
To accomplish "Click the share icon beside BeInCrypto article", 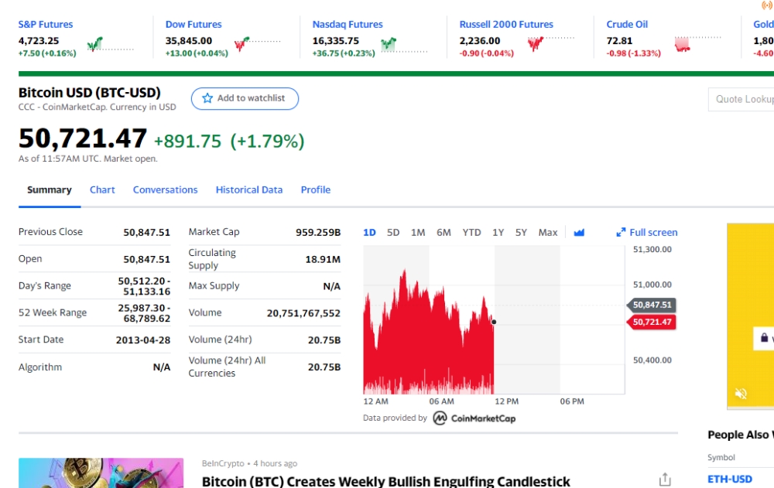I will (x=665, y=479).
